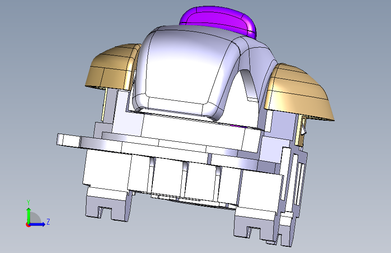This screenshot has width=391, height=253.
Task: Click the blue Z axis of the triad
Action: point(37,224)
